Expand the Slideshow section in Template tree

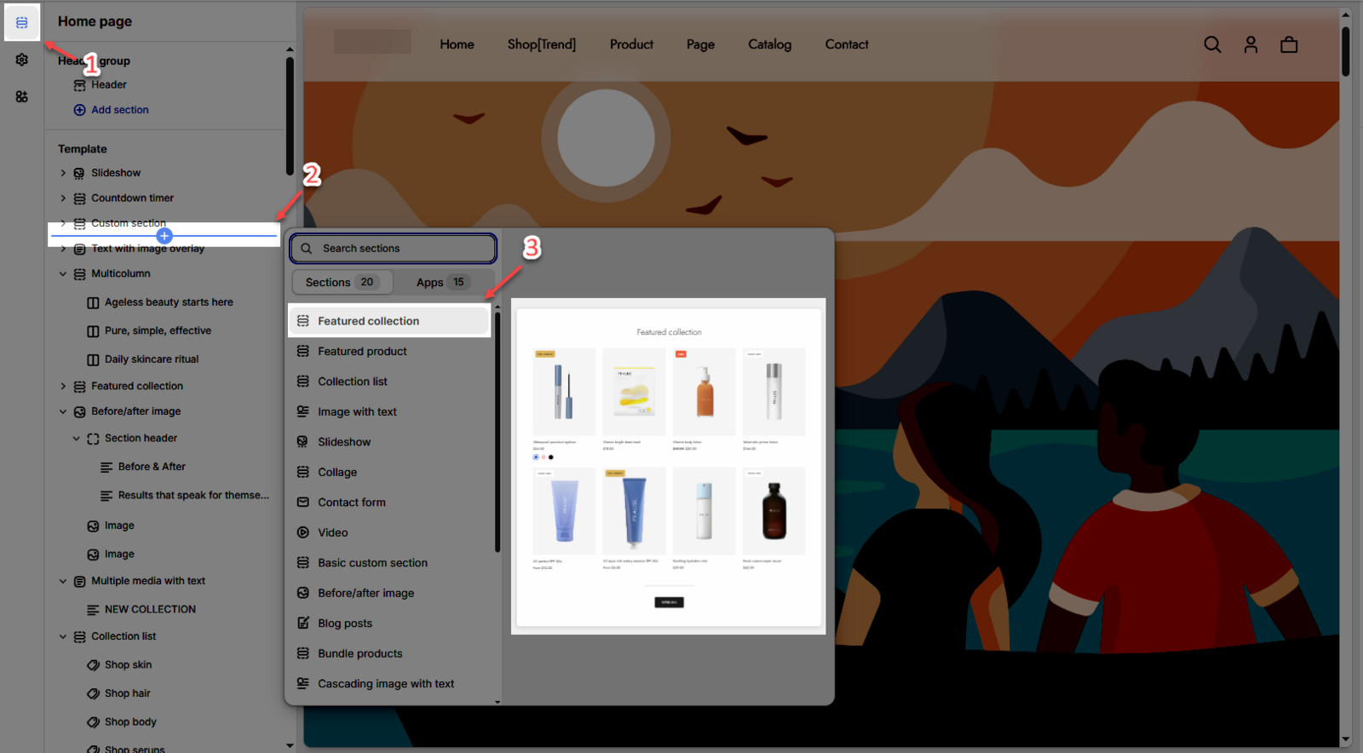click(63, 173)
